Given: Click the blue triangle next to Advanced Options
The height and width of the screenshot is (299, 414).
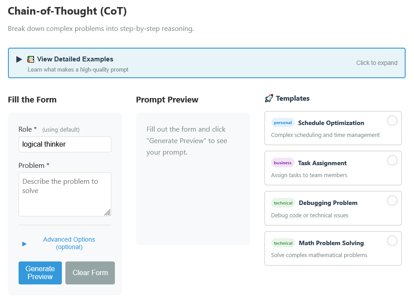Looking at the screenshot, I should tap(25, 243).
